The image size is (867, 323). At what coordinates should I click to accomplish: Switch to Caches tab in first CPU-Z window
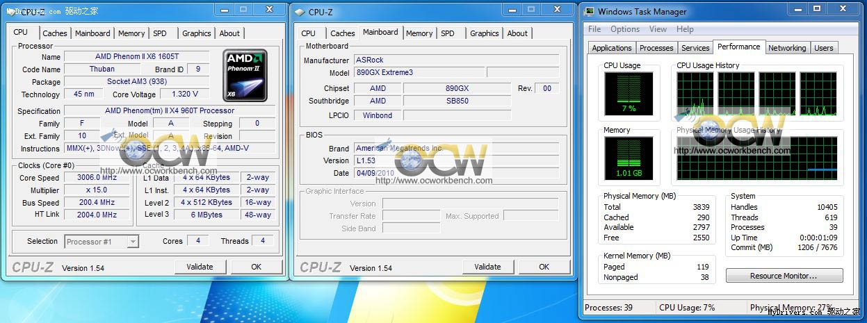pos(55,33)
